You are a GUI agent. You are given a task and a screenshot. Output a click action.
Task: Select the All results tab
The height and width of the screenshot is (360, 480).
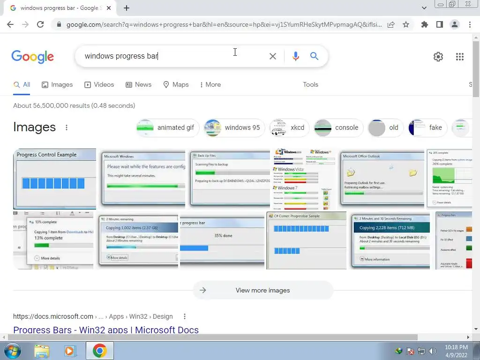tap(22, 85)
